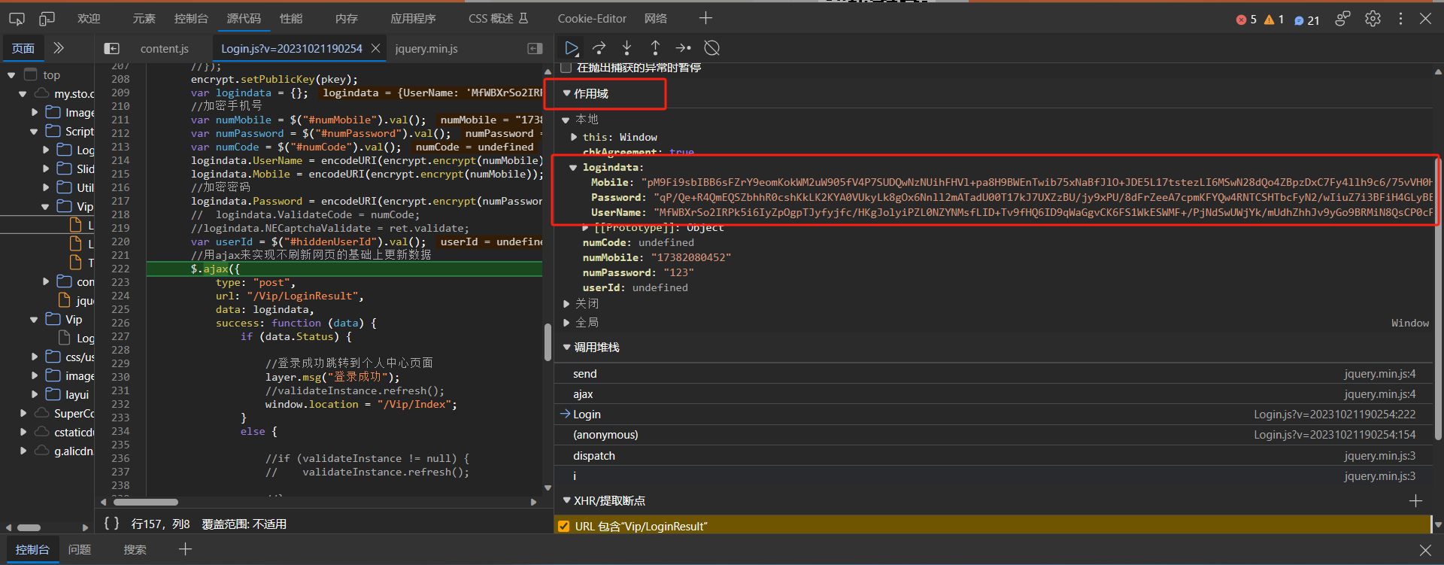Select the my.sto domain tree item
This screenshot has width=1444, height=565.
pos(74,94)
